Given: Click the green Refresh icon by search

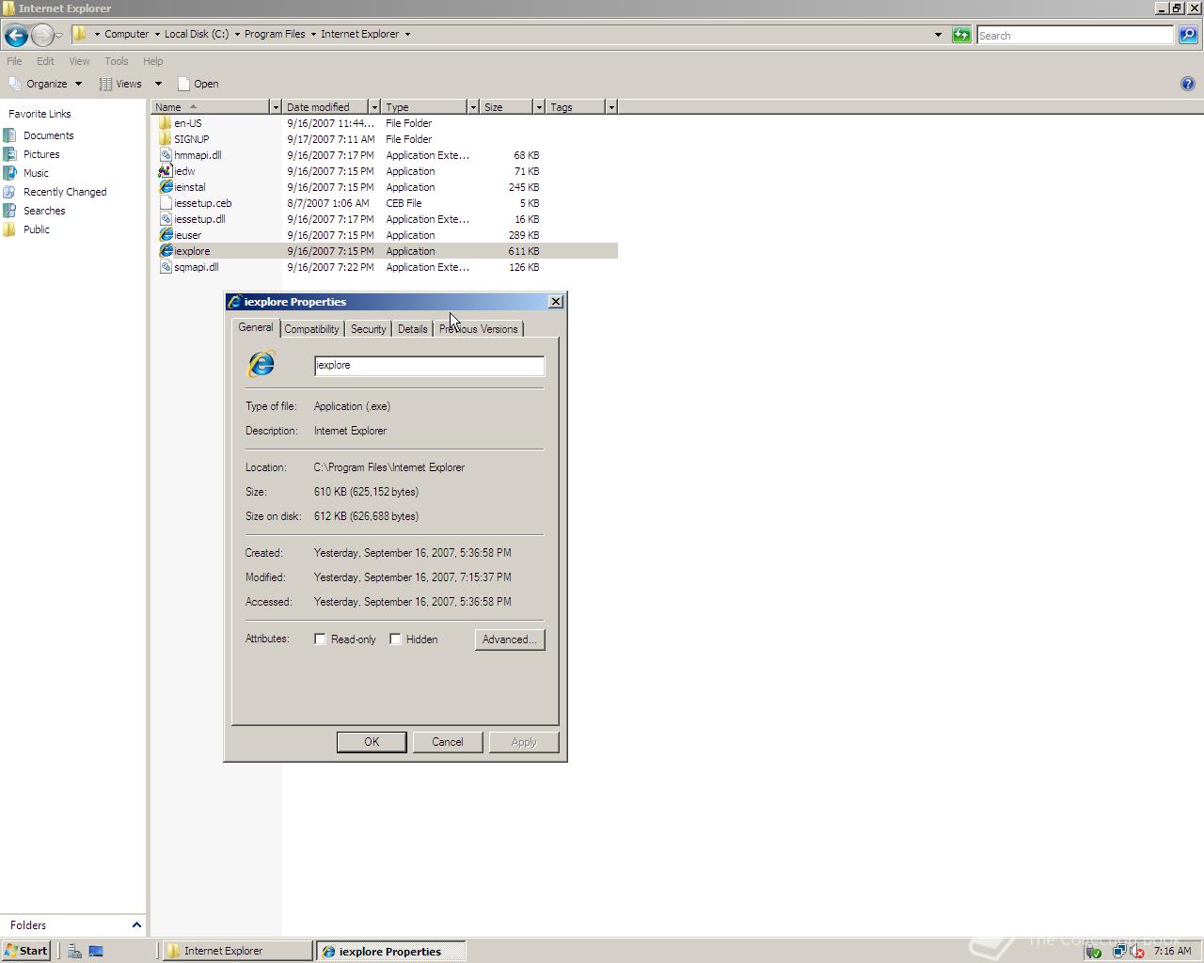Looking at the screenshot, I should [961, 35].
